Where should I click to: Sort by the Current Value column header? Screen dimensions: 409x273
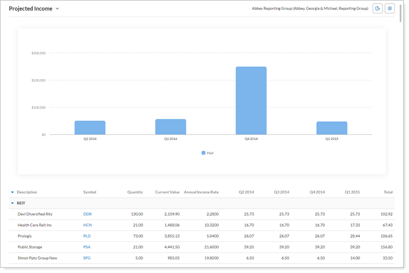coord(167,192)
